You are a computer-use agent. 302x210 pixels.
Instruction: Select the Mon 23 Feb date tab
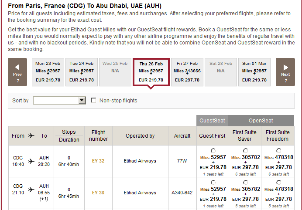[x=48, y=72]
